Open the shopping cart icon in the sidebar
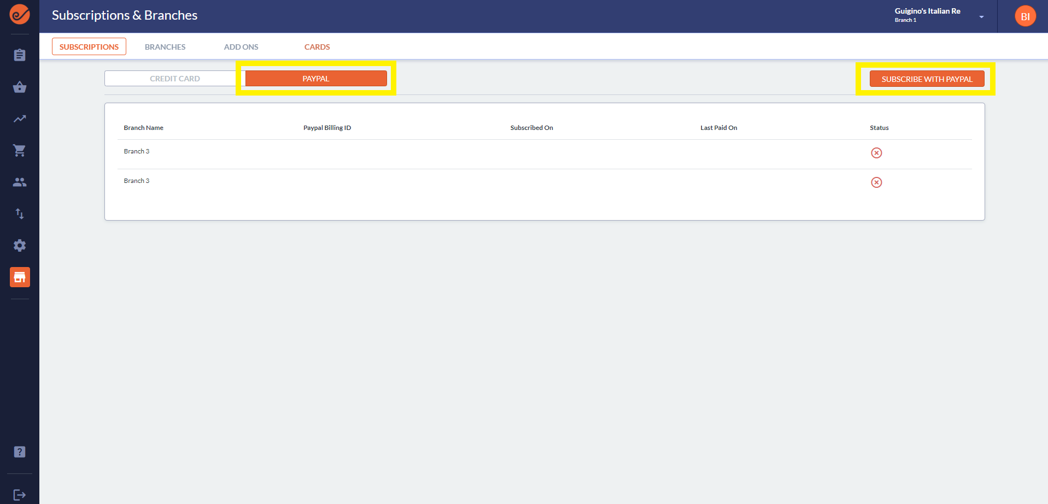 20,151
